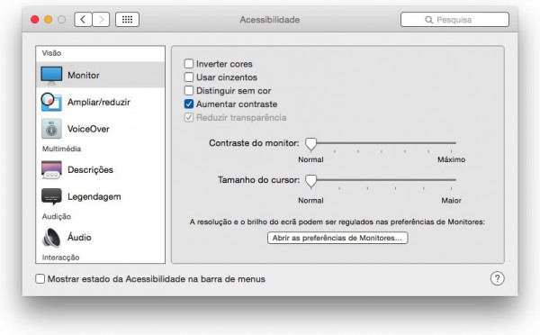The image size is (540, 335).
Task: Click the Audição section header
Action: point(57,216)
